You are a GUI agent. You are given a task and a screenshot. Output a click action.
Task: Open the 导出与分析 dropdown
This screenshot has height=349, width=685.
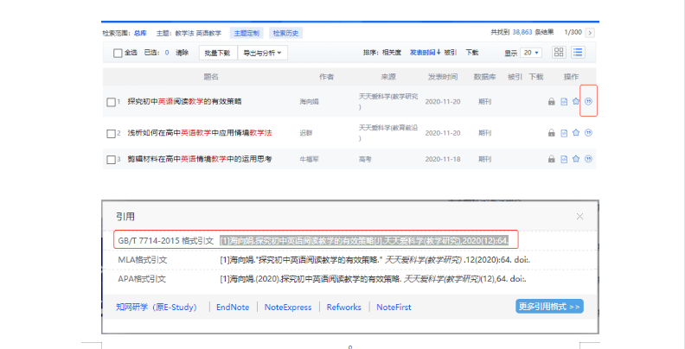[263, 53]
